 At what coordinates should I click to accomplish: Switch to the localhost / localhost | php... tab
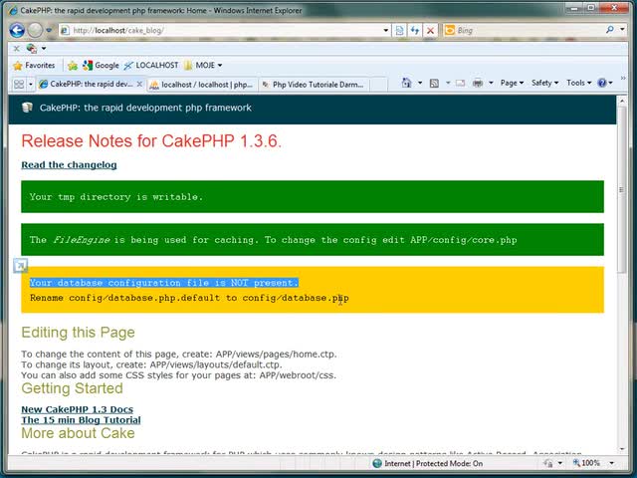[202, 85]
